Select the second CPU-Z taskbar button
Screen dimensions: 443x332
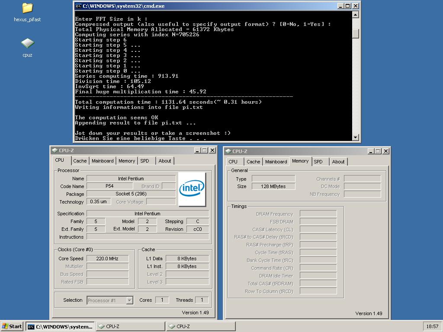(201, 327)
